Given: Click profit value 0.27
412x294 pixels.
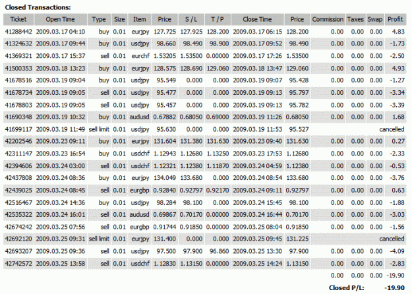Looking at the screenshot, I should [398, 141].
